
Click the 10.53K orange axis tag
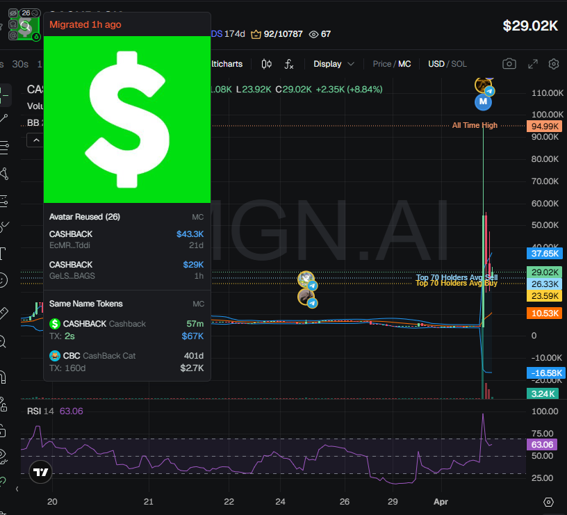pos(545,313)
